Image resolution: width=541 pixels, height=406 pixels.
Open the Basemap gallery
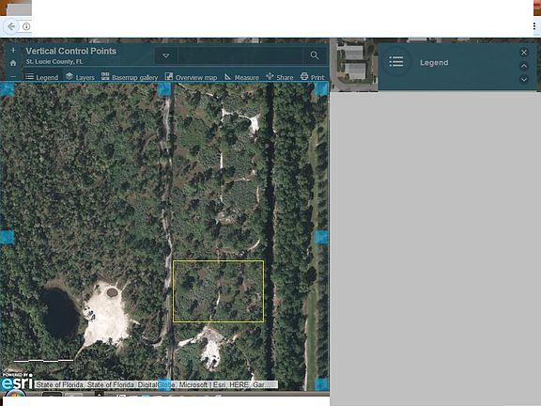(130, 77)
